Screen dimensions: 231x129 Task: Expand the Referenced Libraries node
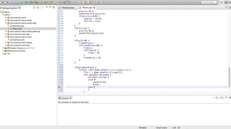[3, 51]
